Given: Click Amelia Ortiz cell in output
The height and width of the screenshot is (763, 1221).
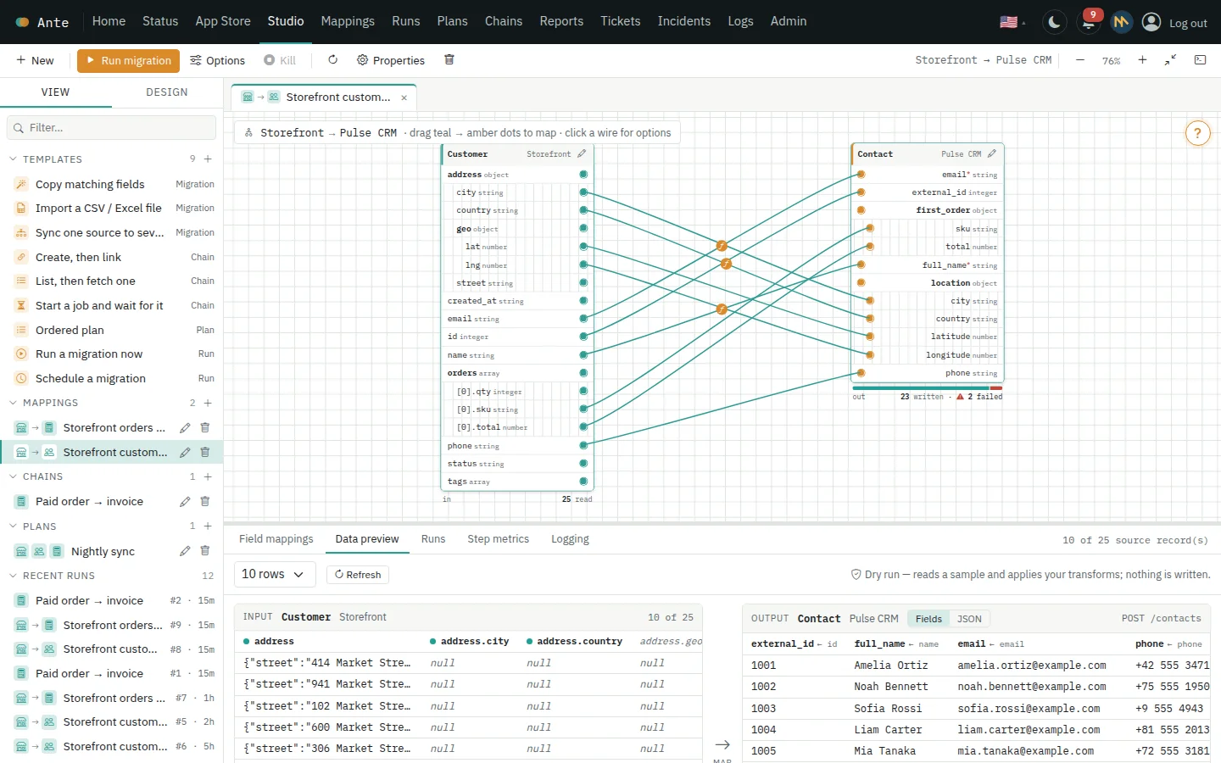Looking at the screenshot, I should (891, 666).
